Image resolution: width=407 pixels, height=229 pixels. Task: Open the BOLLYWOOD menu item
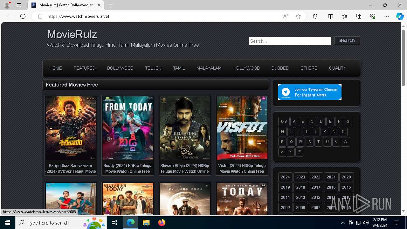120,68
